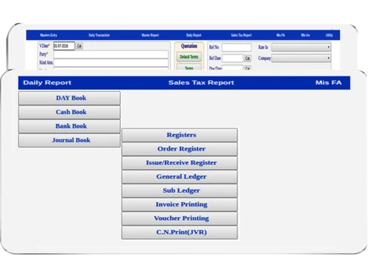The height and width of the screenshot is (278, 371).
Task: Select Invoice Printing
Action: (180, 205)
